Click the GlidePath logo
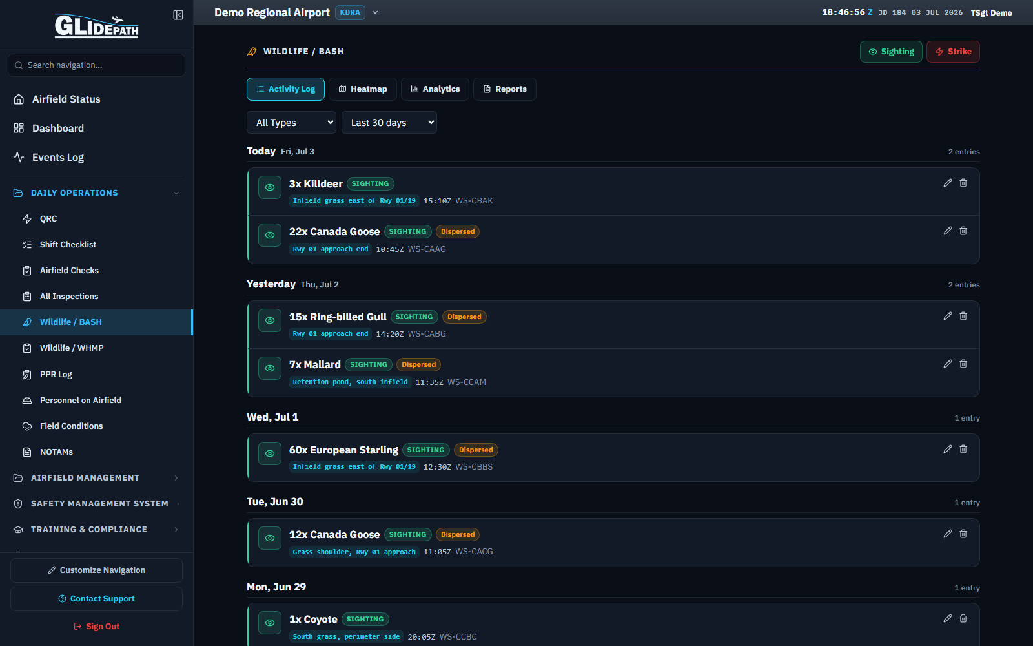This screenshot has width=1033, height=646. [96, 26]
